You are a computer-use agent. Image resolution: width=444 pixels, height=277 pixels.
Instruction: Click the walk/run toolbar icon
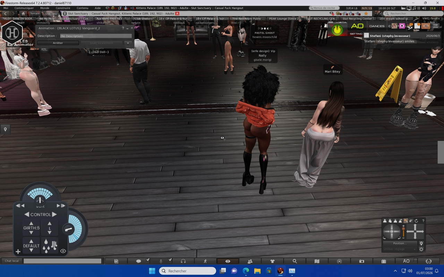(205, 261)
